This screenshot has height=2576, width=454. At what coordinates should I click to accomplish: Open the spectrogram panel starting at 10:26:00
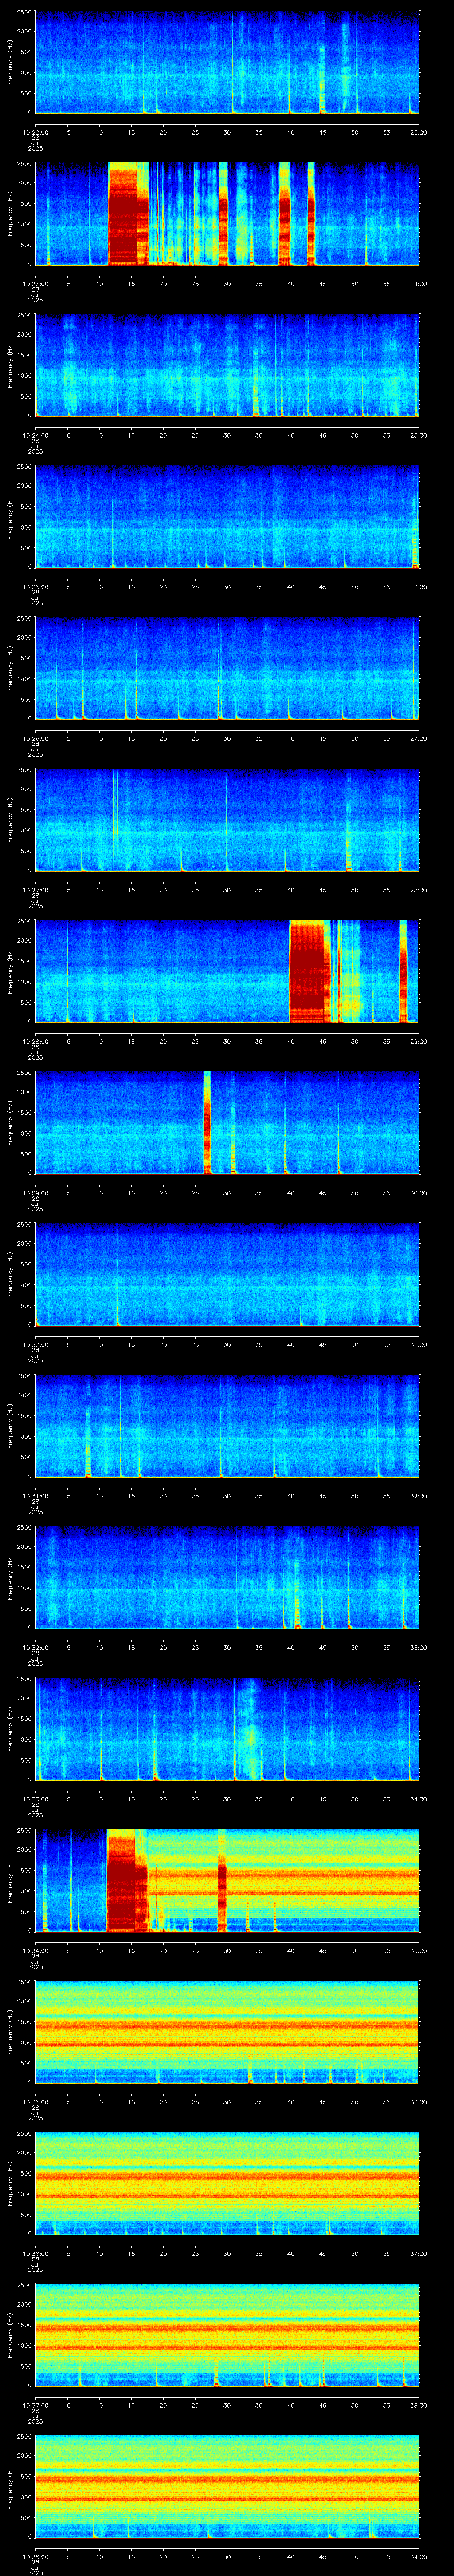click(x=227, y=669)
